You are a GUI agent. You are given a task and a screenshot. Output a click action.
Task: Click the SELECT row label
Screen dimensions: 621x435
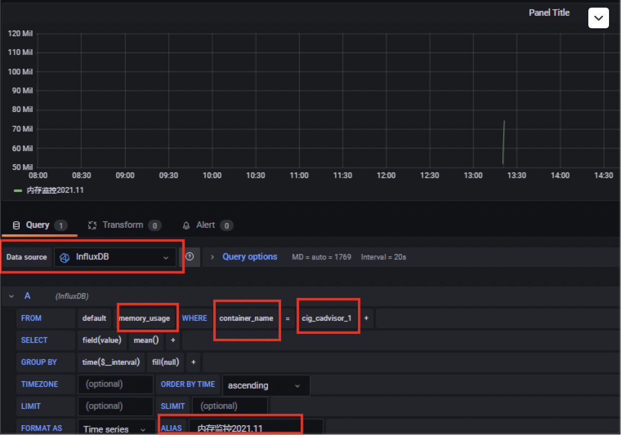click(x=34, y=340)
